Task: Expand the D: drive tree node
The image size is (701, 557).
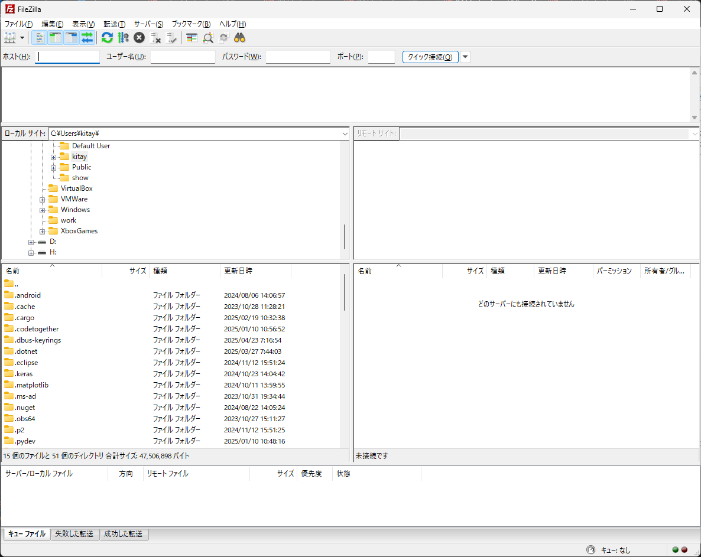Action: [31, 243]
